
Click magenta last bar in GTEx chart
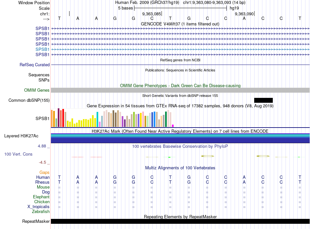point(173,126)
